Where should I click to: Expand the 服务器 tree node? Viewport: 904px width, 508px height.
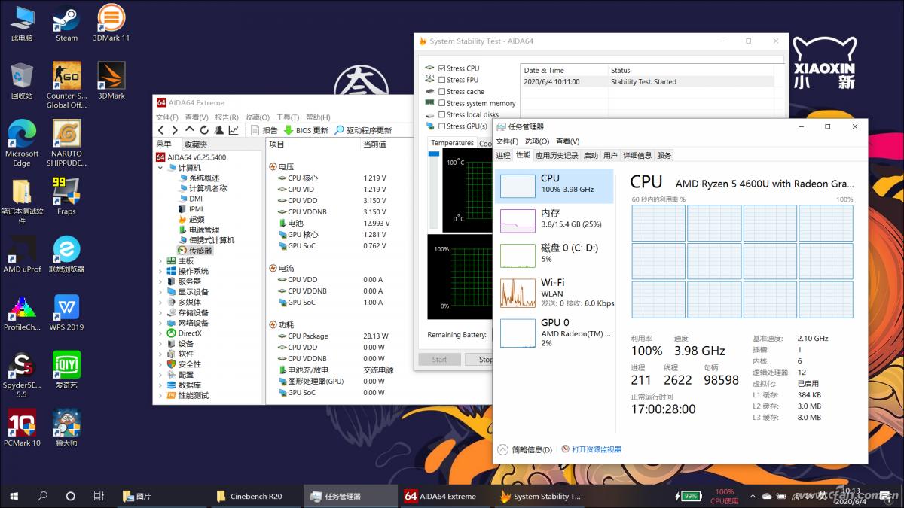[x=160, y=281]
